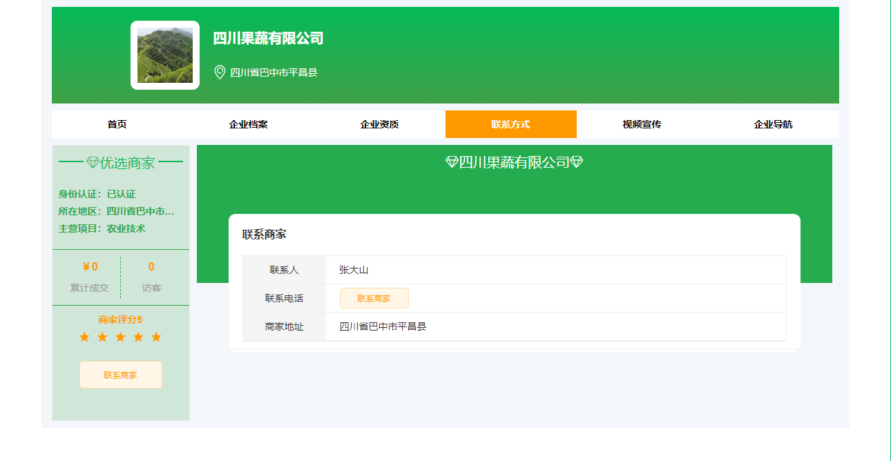
Task: Click the third rating star
Action: click(120, 337)
